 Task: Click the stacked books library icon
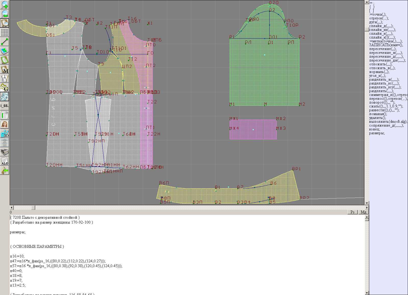(x=5, y=152)
